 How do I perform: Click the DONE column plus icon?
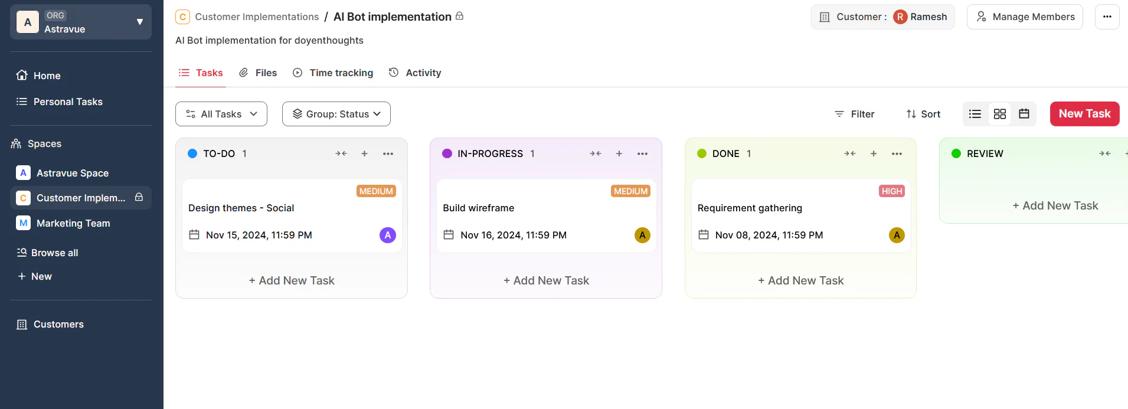874,153
